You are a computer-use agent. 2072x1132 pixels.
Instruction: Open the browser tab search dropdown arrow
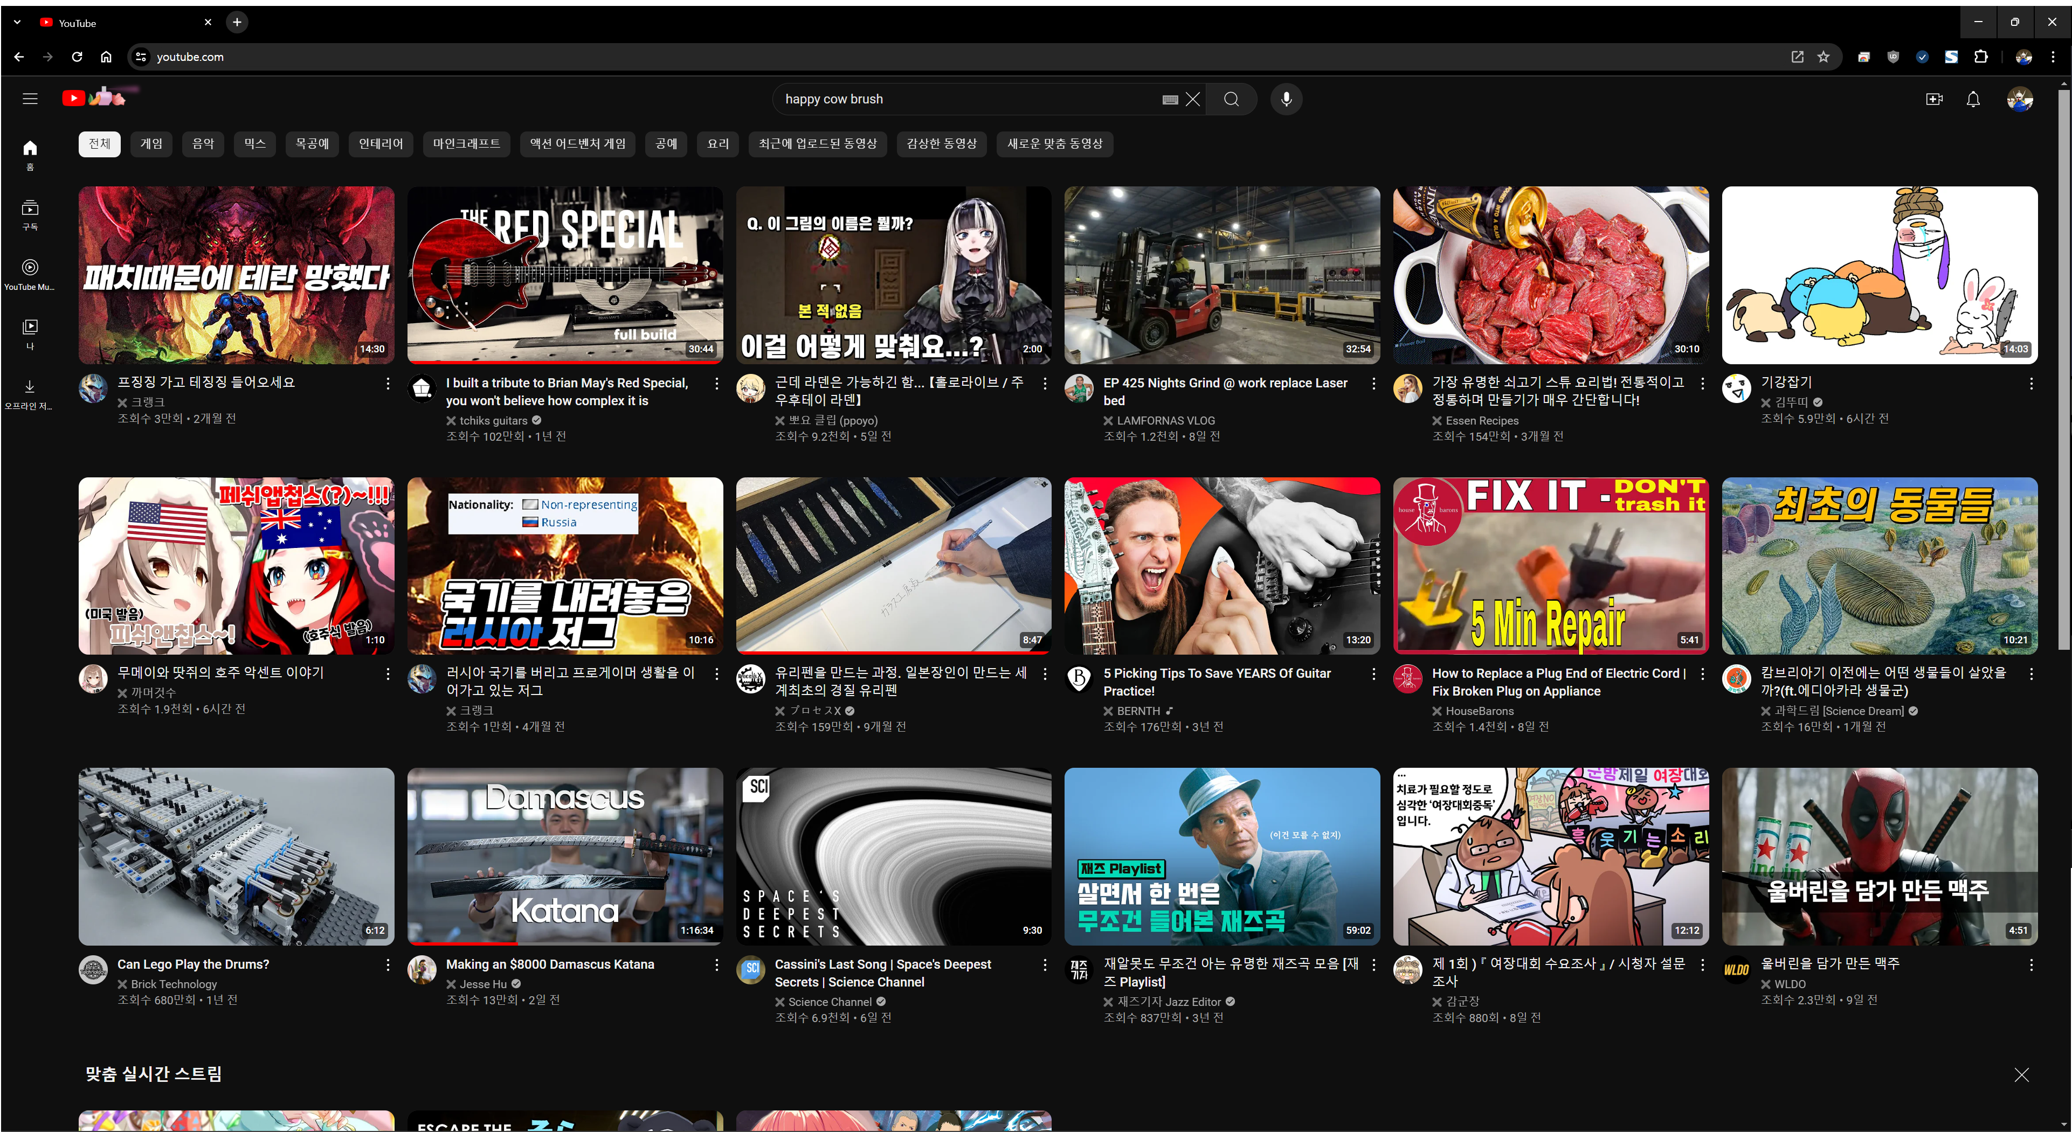tap(17, 23)
